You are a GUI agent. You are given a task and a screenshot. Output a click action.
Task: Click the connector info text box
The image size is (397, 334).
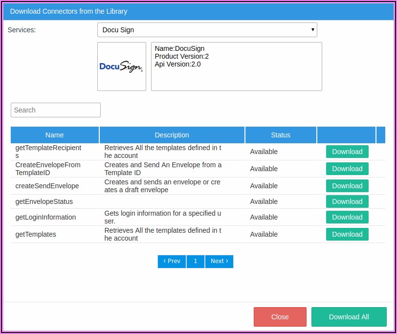click(x=236, y=67)
